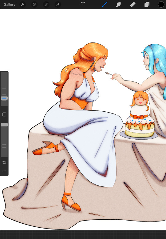
Task: Redo with the redo arrow in the sidebar
Action: point(4,171)
